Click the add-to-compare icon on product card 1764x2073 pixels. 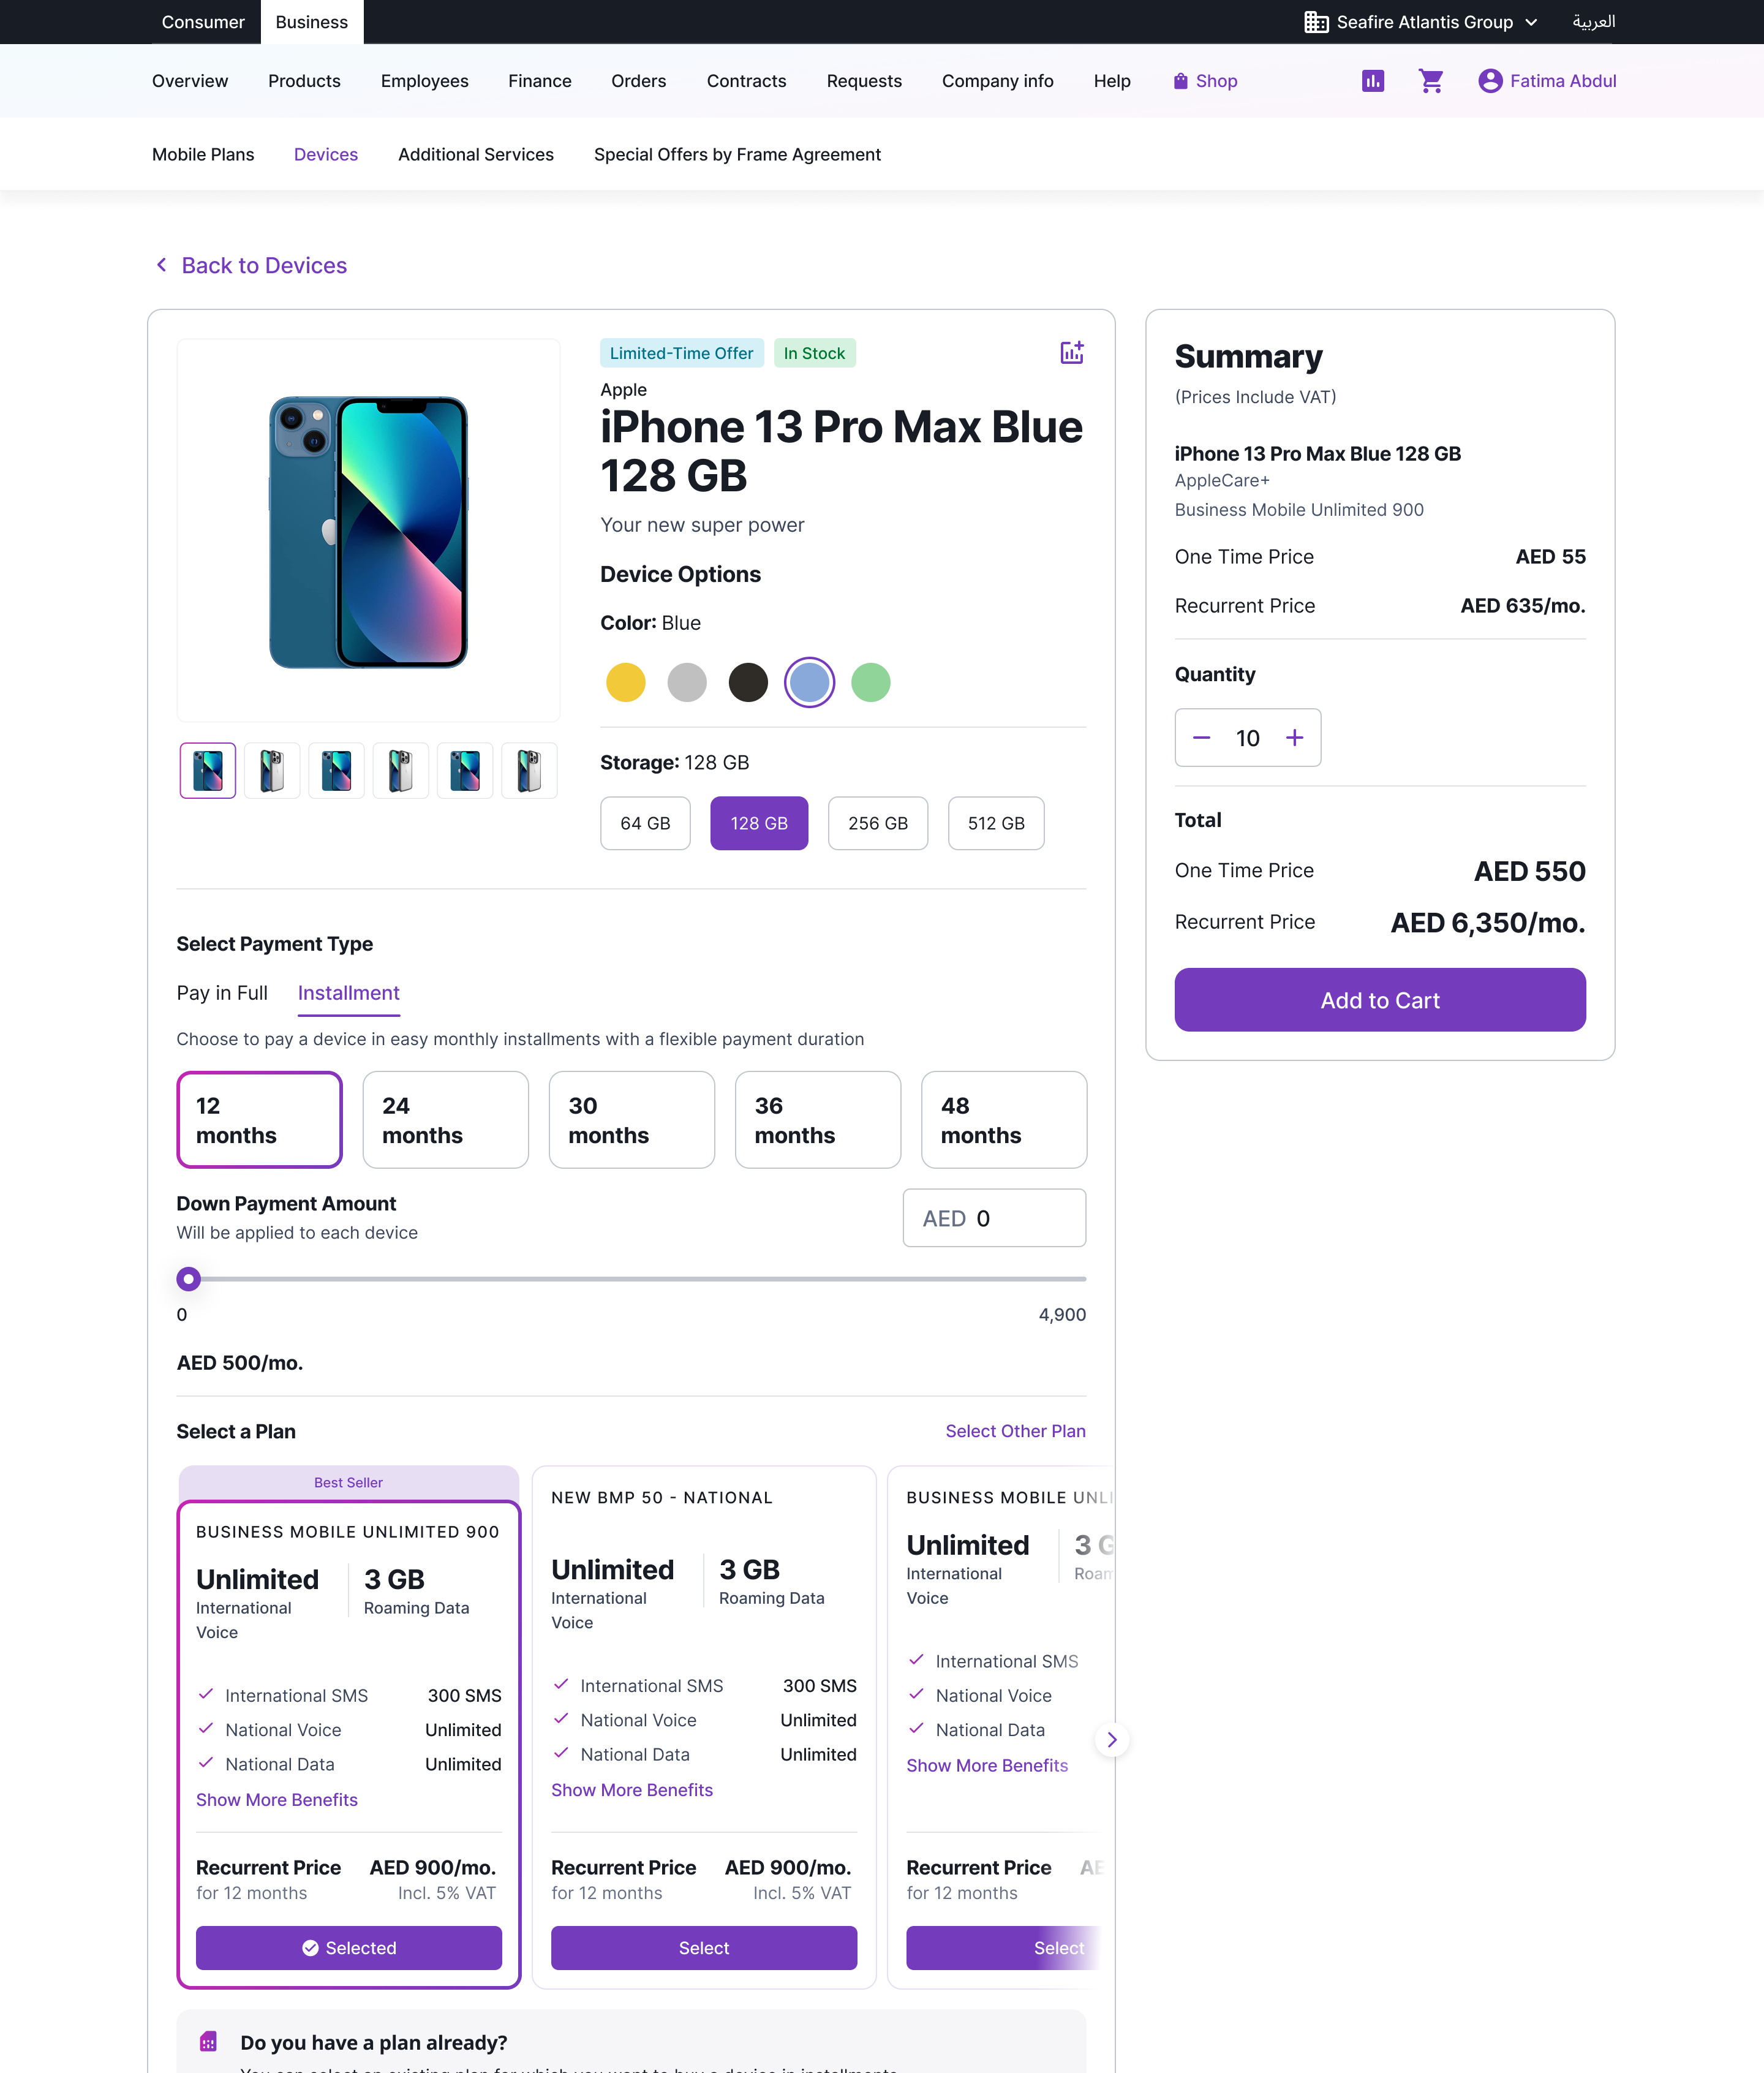[x=1071, y=353]
